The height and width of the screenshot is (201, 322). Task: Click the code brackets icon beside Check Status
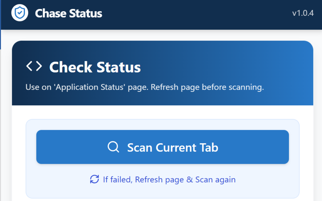point(34,66)
